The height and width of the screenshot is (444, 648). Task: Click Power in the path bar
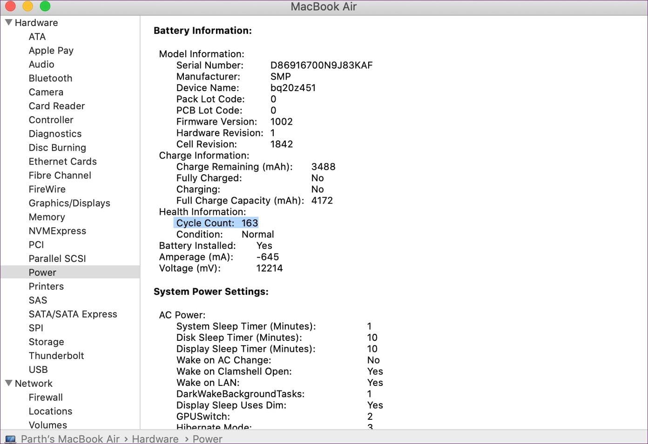208,439
